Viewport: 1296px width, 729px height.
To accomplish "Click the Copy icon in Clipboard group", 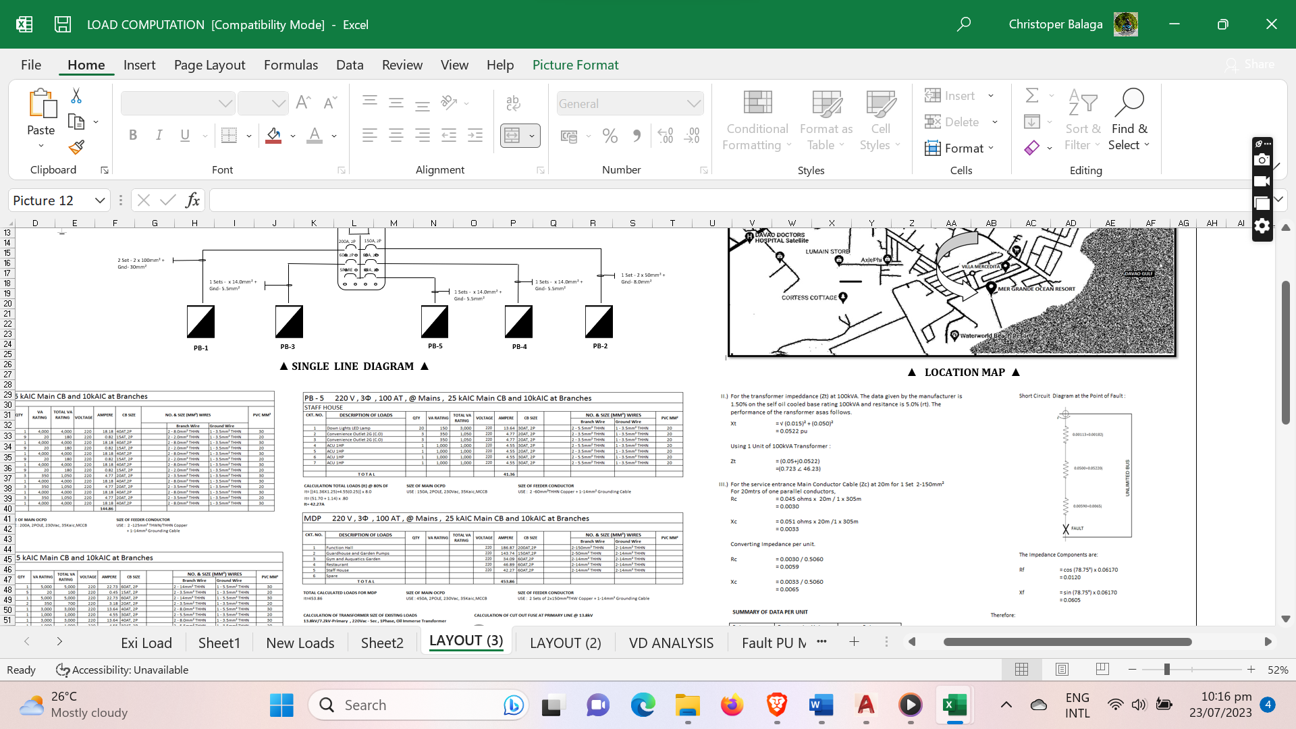I will coord(76,122).
